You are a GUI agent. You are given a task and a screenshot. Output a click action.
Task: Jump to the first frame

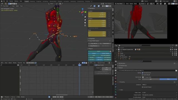click(53, 97)
